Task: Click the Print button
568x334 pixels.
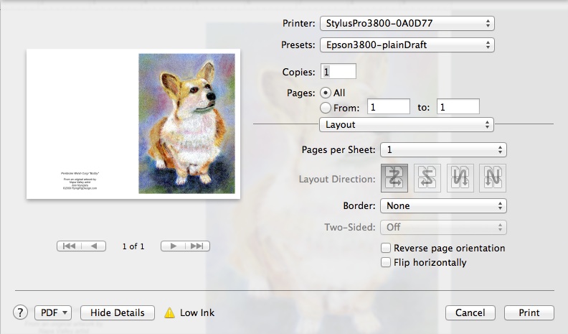Action: (x=529, y=313)
